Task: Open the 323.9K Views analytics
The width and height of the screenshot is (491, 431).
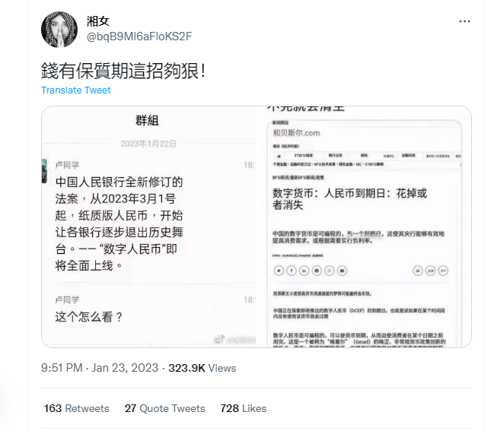Action: (202, 368)
